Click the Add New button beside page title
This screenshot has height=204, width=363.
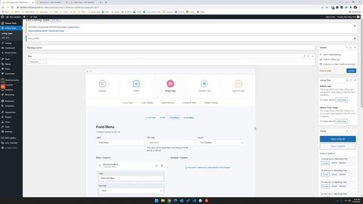click(x=56, y=20)
